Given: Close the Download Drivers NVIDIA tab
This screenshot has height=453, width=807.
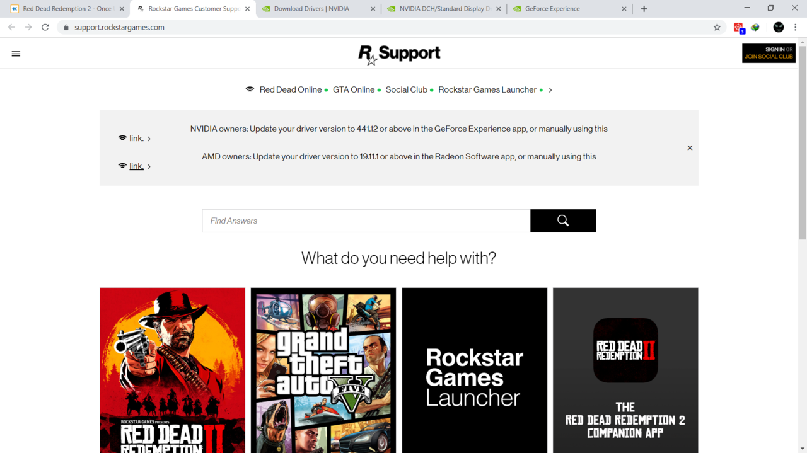Looking at the screenshot, I should 373,9.
